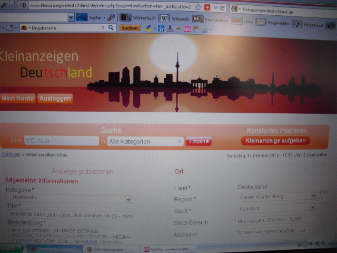Image resolution: width=337 pixels, height=253 pixels.
Task: Click the orange Suchen toolbar button
Action: point(130,28)
